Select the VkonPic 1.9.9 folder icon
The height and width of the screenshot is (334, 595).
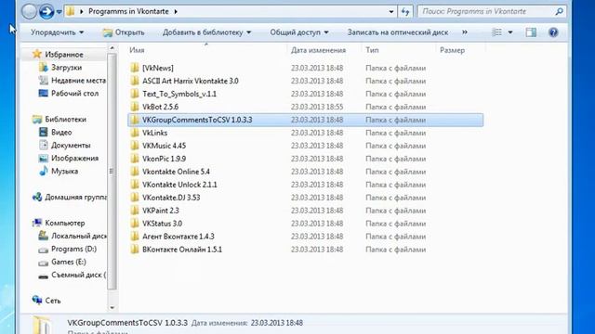coord(134,159)
